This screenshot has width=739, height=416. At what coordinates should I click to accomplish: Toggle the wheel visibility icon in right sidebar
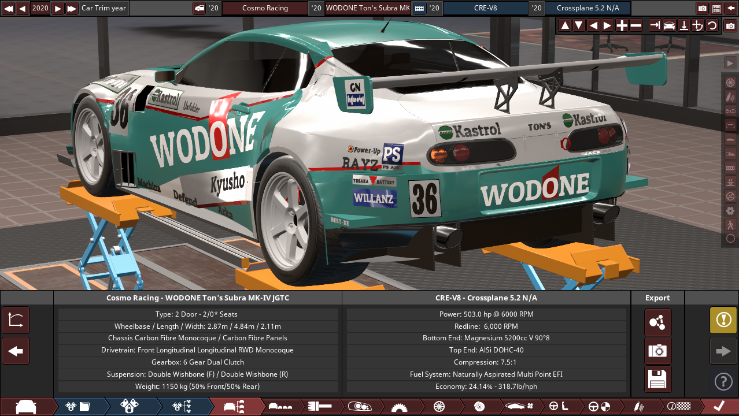coord(730,83)
